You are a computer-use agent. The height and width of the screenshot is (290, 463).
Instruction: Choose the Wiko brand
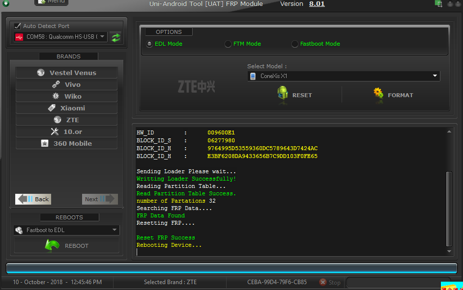tap(66, 96)
